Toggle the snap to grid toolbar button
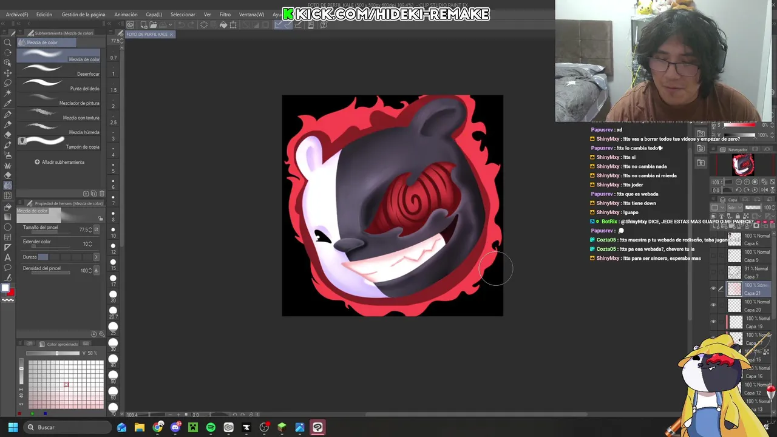The width and height of the screenshot is (777, 437). click(x=298, y=25)
